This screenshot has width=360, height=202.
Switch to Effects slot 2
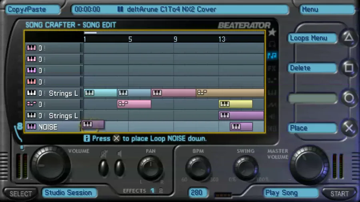tap(161, 190)
